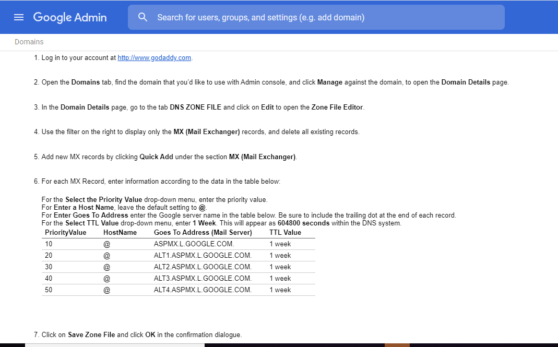Click 1 week TTL in the ALT1 row
Image resolution: width=558 pixels, height=347 pixels.
[280, 255]
